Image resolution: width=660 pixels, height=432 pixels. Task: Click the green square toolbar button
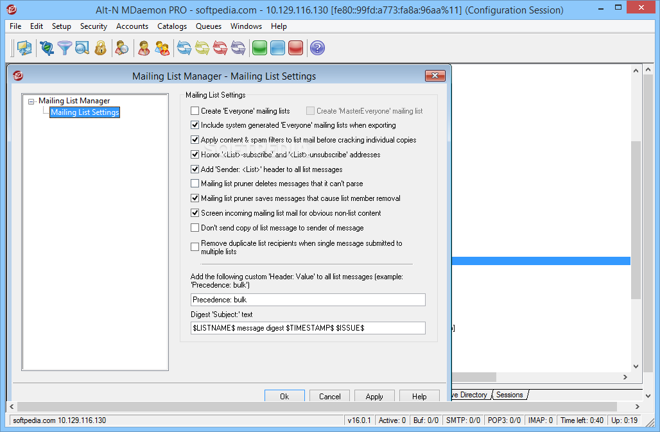tap(260, 48)
